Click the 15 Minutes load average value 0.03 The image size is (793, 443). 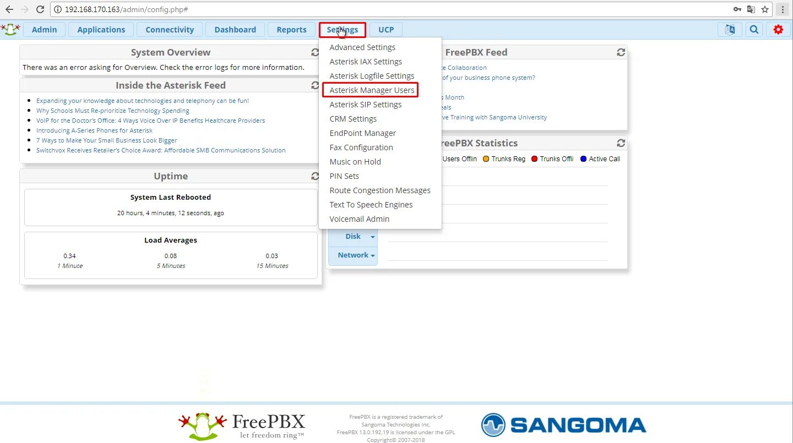[x=271, y=256]
